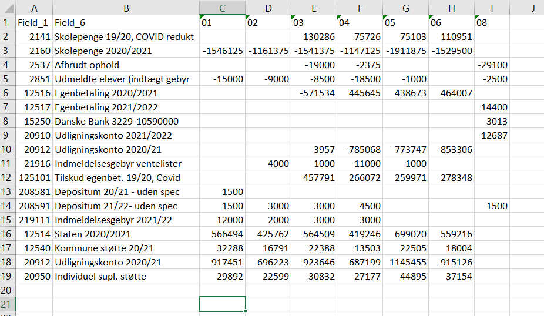The height and width of the screenshot is (316, 544).
Task: Click 'Indmeldelsesgebyr ventelister' cell
Action: tap(126, 163)
